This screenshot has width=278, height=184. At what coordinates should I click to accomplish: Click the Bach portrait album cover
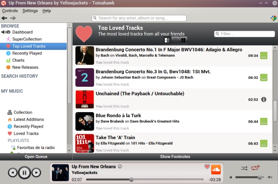point(85,56)
